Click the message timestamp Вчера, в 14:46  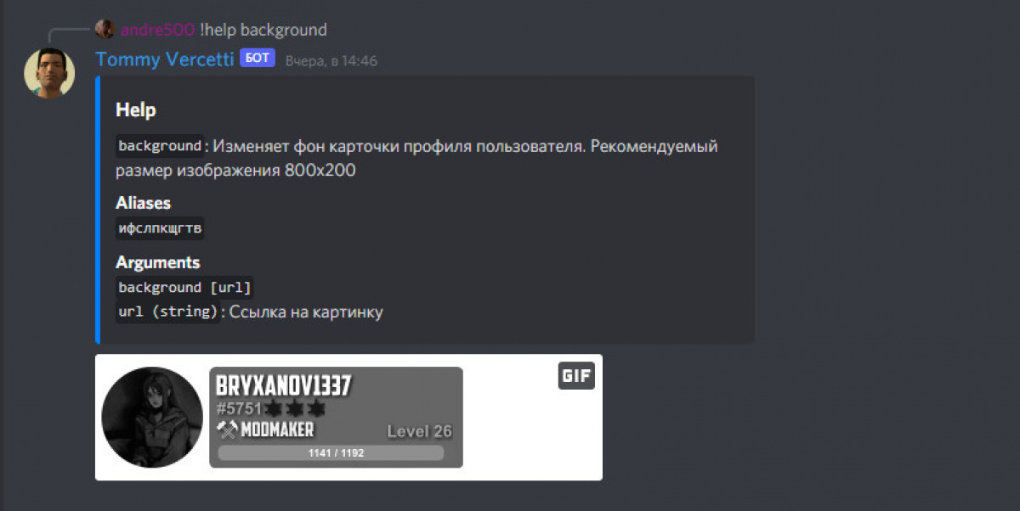[x=331, y=61]
